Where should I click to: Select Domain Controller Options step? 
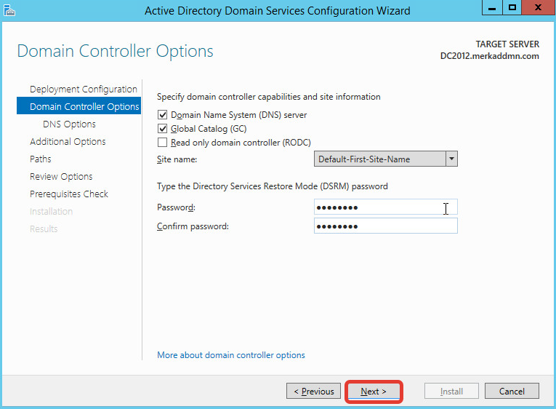click(x=78, y=106)
